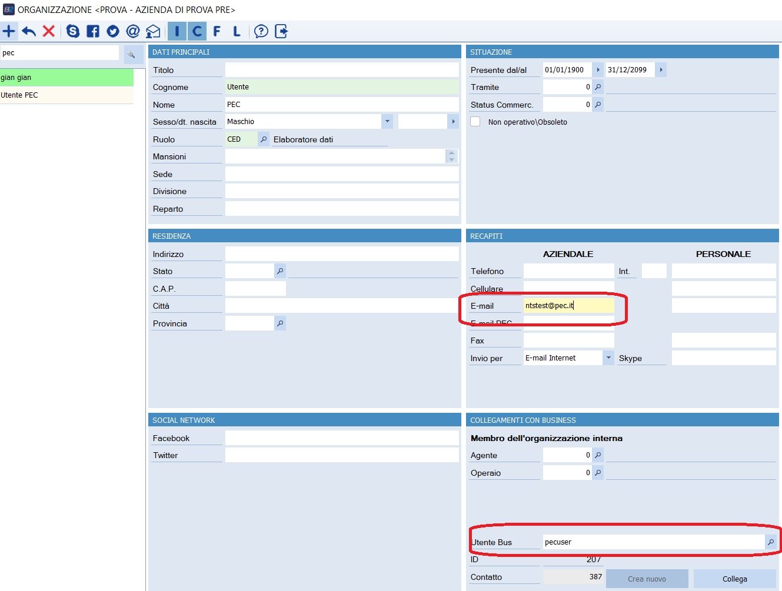
Task: Open the date picker for 31/12/2099
Action: coord(661,70)
